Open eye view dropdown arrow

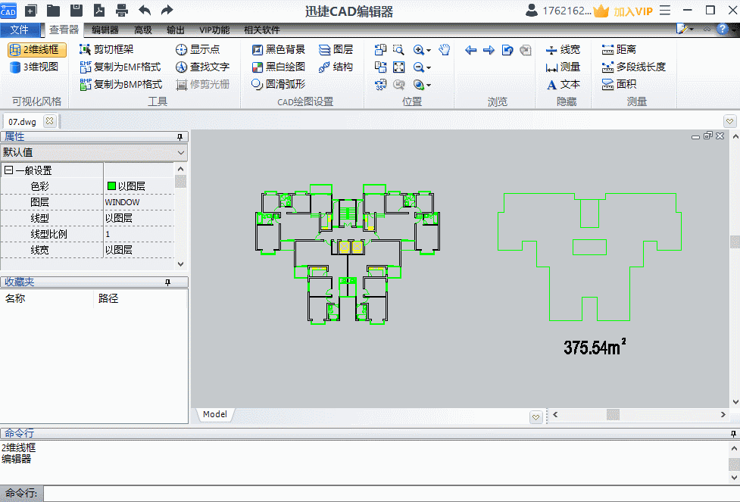[429, 86]
